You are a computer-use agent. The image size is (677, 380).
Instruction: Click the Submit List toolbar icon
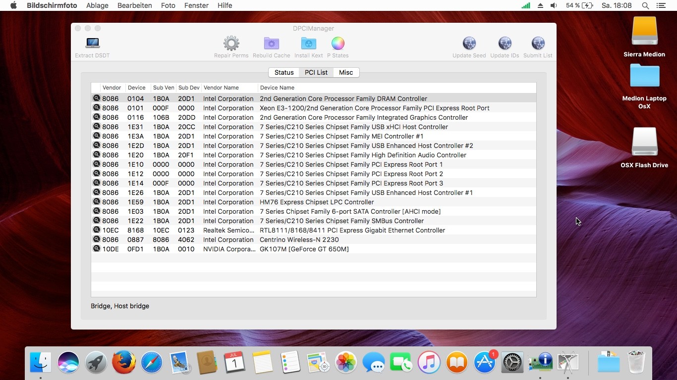tap(538, 43)
